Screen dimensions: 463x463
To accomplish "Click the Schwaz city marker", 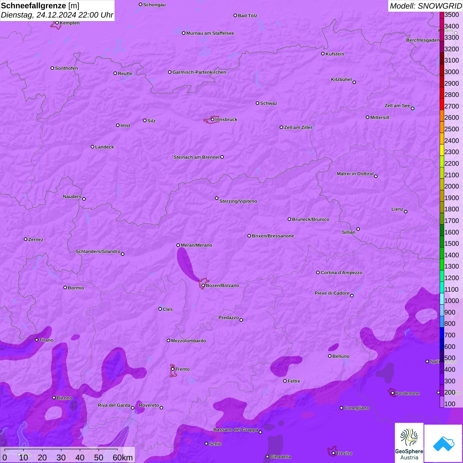I will pos(258,103).
